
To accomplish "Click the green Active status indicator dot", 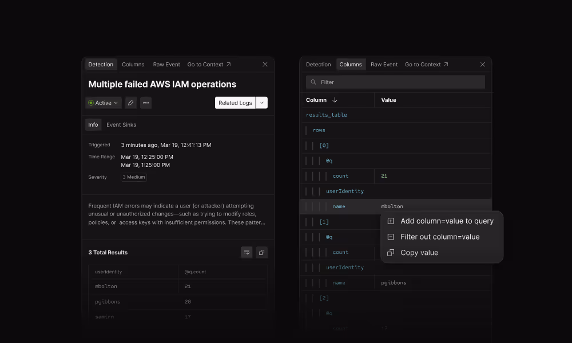I will pyautogui.click(x=91, y=103).
